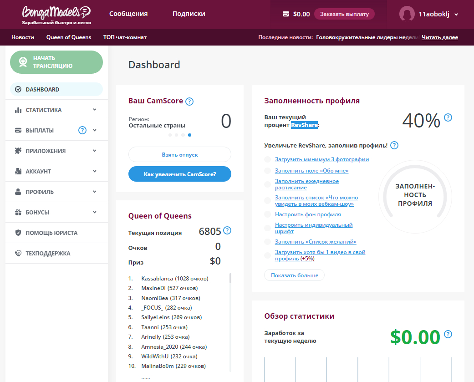Select the active blue region dot

[189, 135]
